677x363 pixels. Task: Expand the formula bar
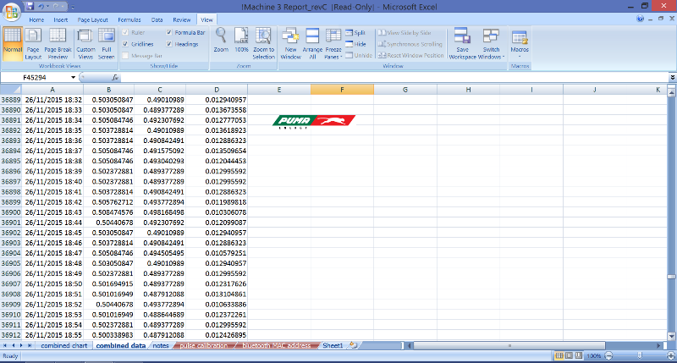pos(672,78)
